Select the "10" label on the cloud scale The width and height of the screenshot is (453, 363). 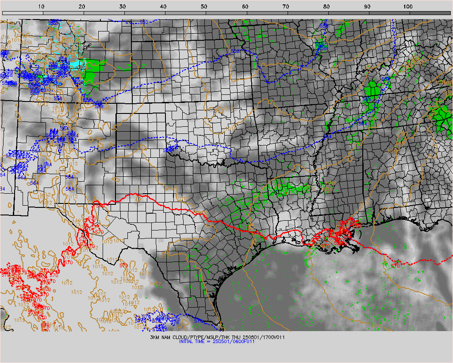(x=41, y=6)
